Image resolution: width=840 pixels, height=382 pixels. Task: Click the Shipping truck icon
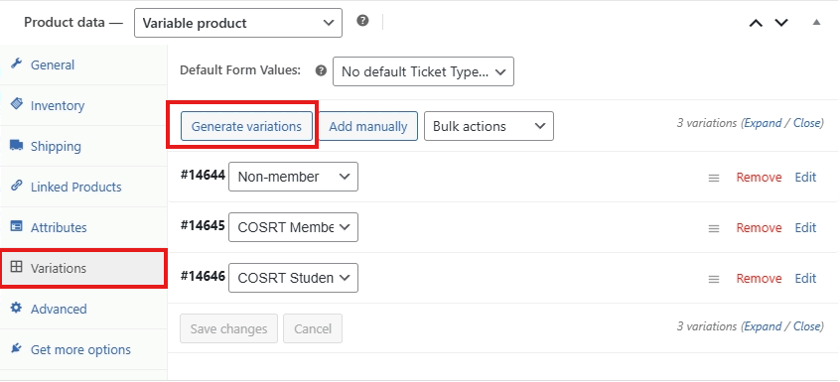(17, 145)
